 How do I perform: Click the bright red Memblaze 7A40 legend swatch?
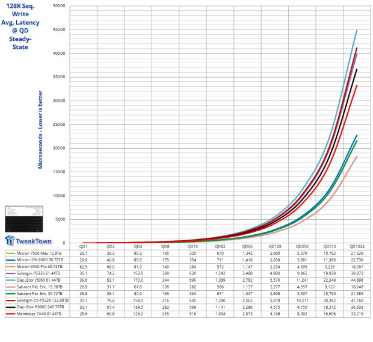[x=10, y=314]
